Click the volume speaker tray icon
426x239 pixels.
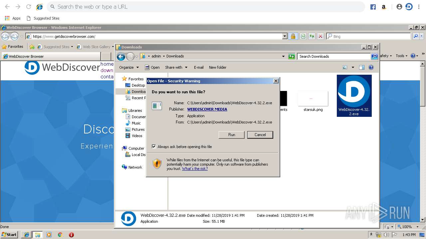386,235
